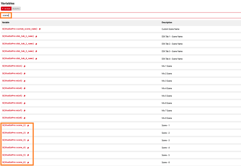Select the $(StudioPro:scene_4) variable link
The width and height of the screenshot is (241, 166).
(14, 148)
